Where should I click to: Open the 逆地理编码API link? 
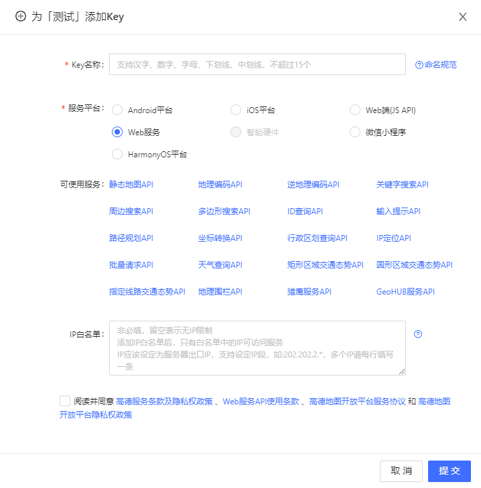(x=314, y=185)
